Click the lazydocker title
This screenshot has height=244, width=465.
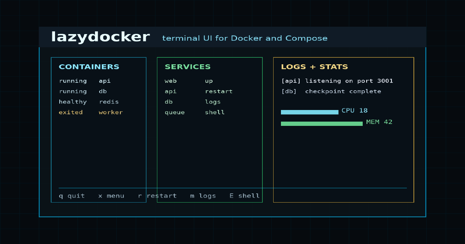click(100, 37)
